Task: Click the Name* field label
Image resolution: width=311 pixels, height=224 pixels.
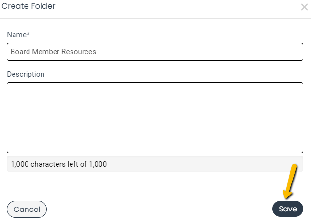Action: pos(18,35)
